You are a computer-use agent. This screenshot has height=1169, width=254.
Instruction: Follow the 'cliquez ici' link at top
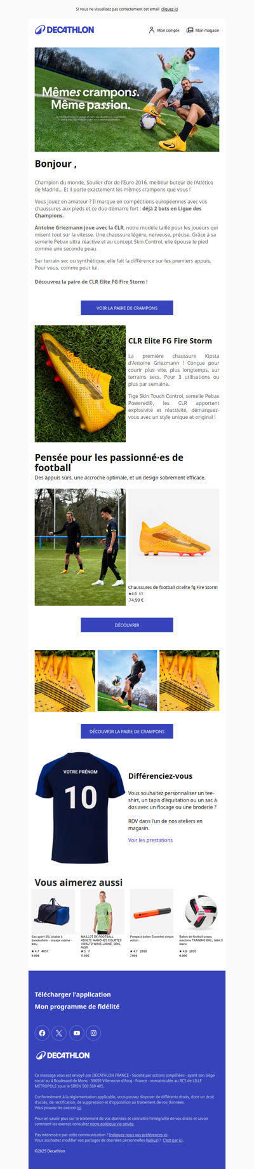pyautogui.click(x=170, y=10)
